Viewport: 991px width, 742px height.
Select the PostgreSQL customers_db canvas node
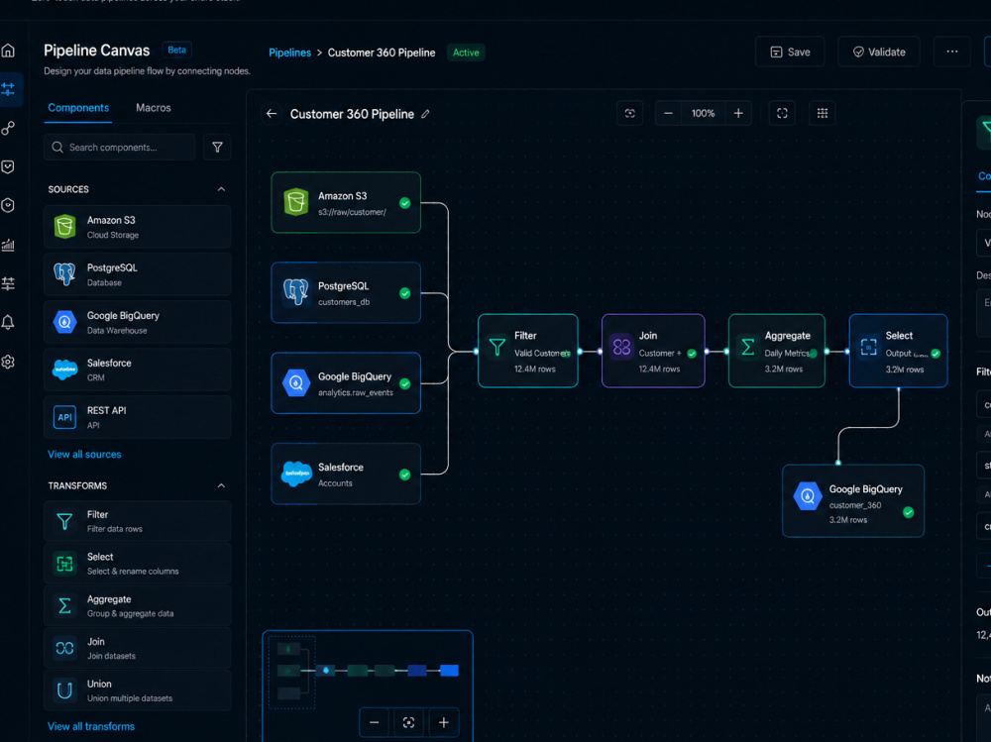pyautogui.click(x=346, y=293)
